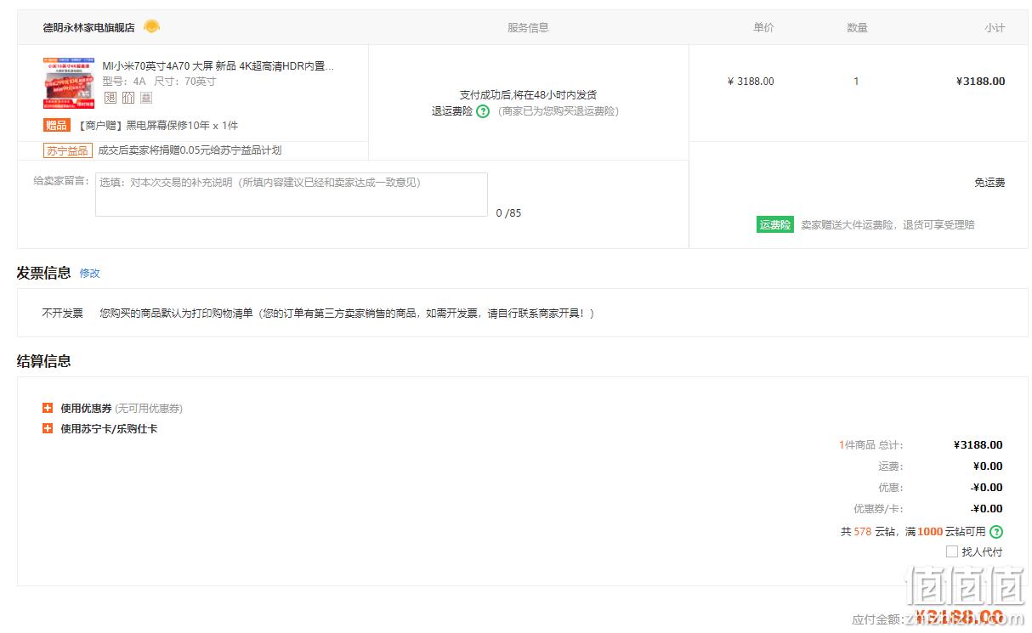Click the 退 service icon under the product

point(110,98)
